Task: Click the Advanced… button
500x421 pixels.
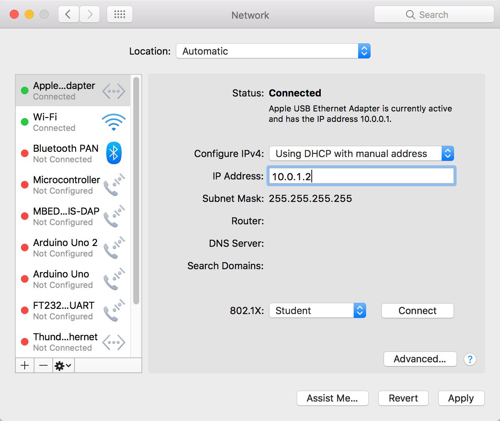Action: 420,359
